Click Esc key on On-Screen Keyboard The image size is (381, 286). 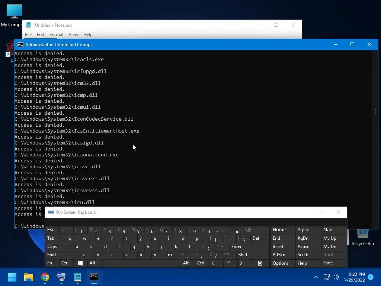pyautogui.click(x=52, y=230)
